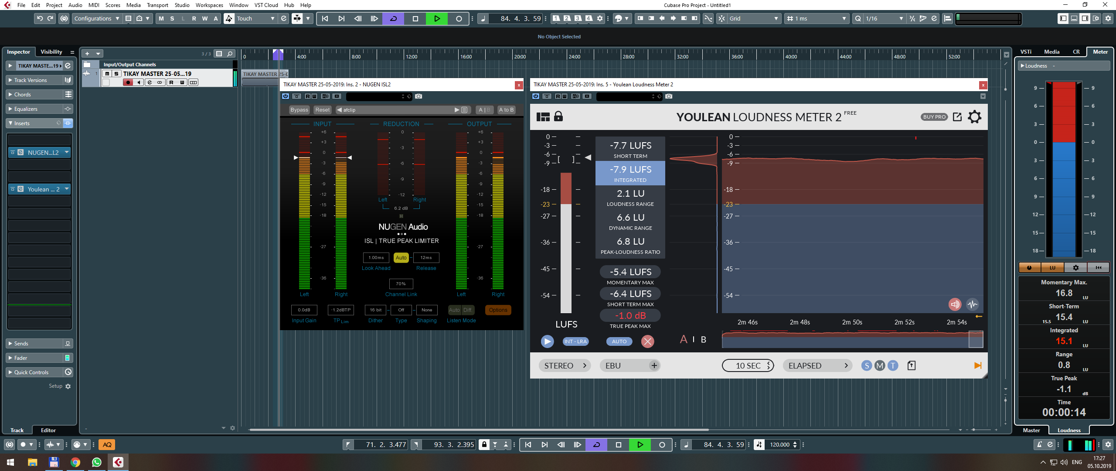
Task: Toggle the LU switch in the Meter panel
Action: (1052, 267)
